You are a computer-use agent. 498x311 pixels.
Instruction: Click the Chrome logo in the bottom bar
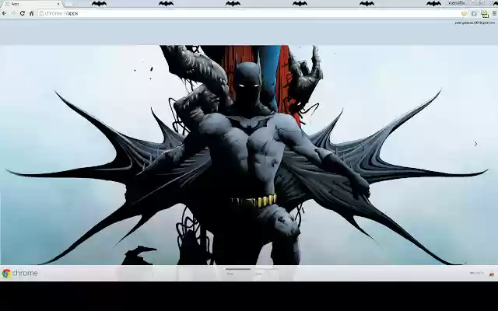click(19, 273)
